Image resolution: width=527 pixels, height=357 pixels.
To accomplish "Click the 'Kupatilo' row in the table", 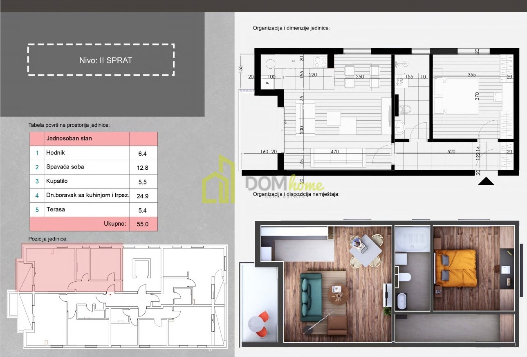I will [94, 182].
